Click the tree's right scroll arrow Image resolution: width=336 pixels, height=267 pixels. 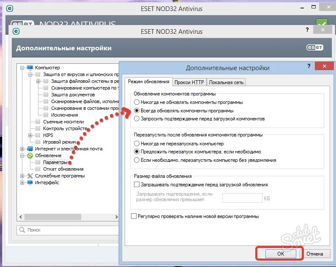[116, 217]
